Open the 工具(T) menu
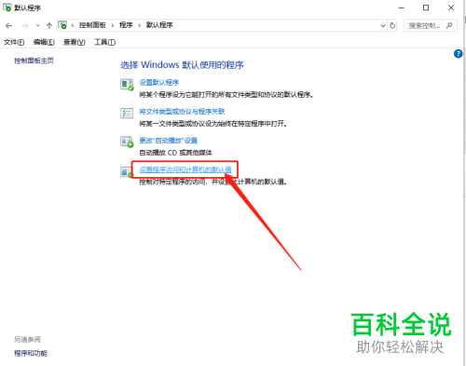Viewport: 466px width, 366px height. pos(105,42)
